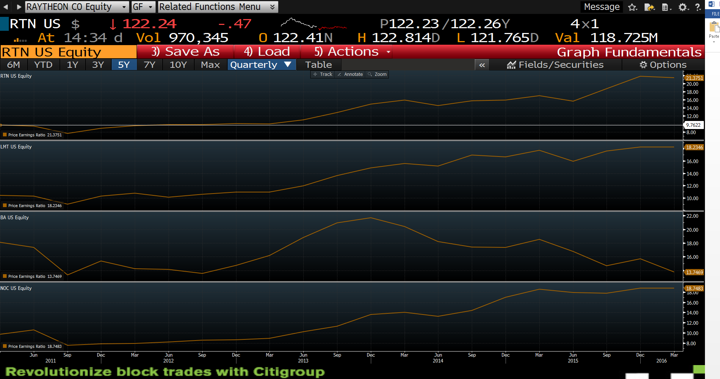Click the 21.3751 last-value axis marker

tap(694, 78)
